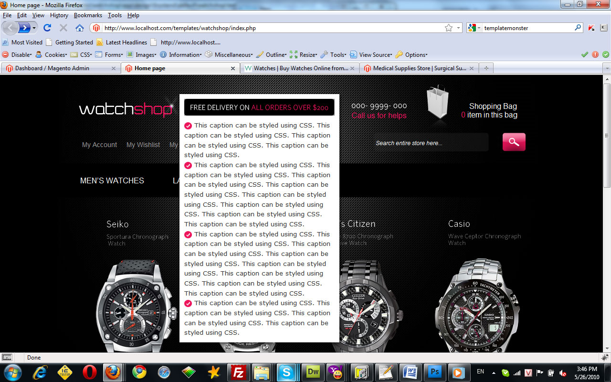Screen dimensions: 611x382
Task: Open the Windows Start menu
Action: point(12,372)
